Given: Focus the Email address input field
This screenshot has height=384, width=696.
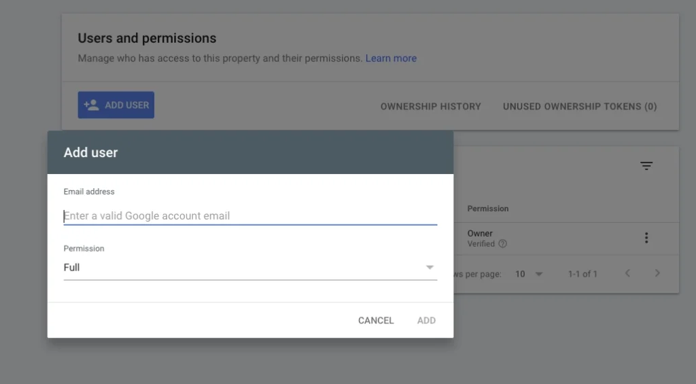Looking at the screenshot, I should [x=250, y=215].
